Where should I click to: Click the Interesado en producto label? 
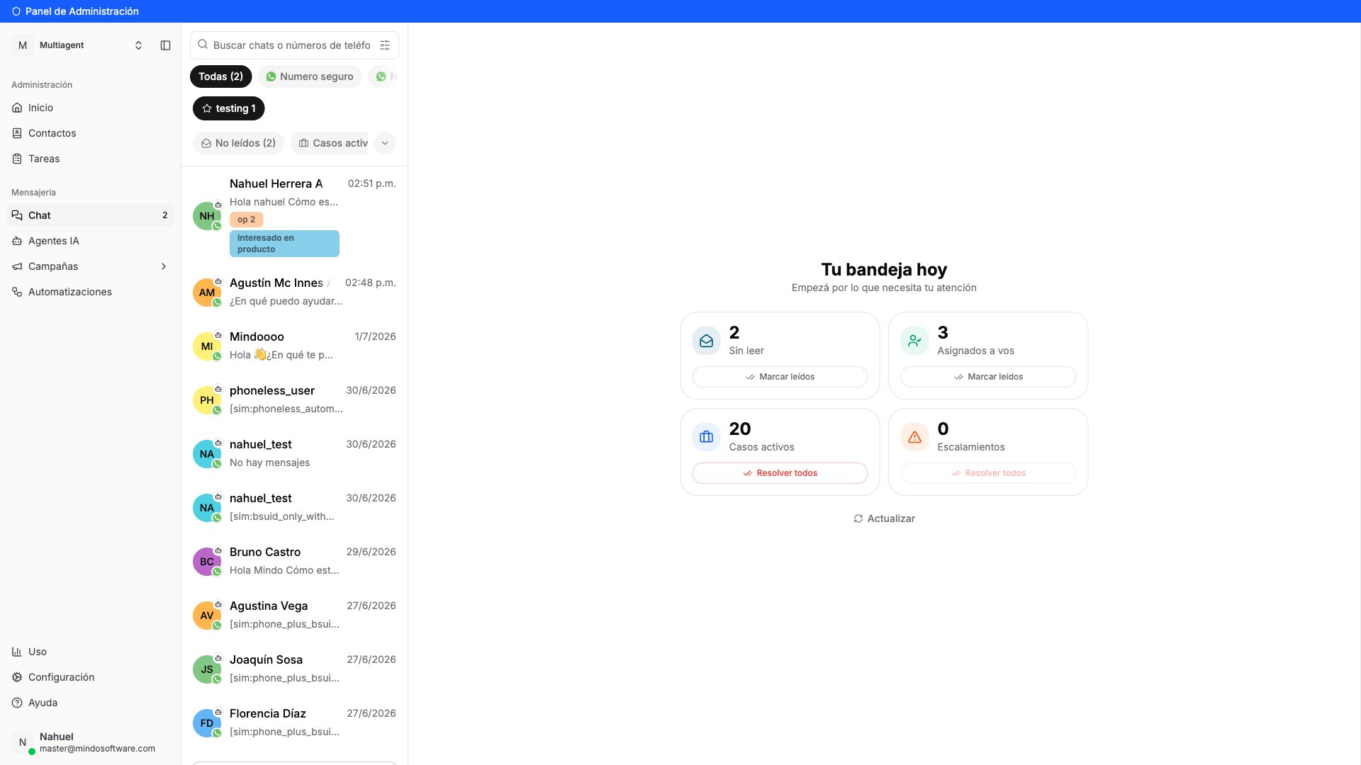click(x=284, y=244)
